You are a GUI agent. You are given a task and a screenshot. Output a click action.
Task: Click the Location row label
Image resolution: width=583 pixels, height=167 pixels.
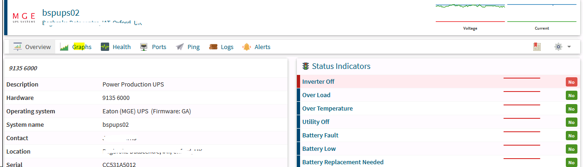(19, 151)
